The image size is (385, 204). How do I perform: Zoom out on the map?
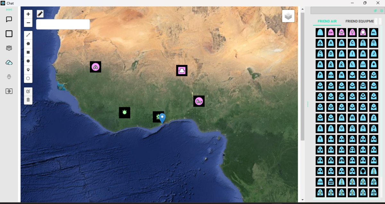pyautogui.click(x=28, y=23)
